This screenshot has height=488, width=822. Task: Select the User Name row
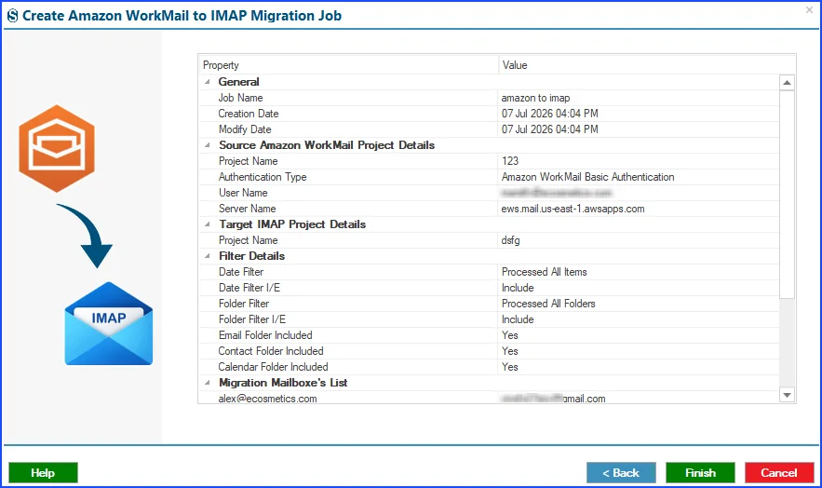(489, 193)
